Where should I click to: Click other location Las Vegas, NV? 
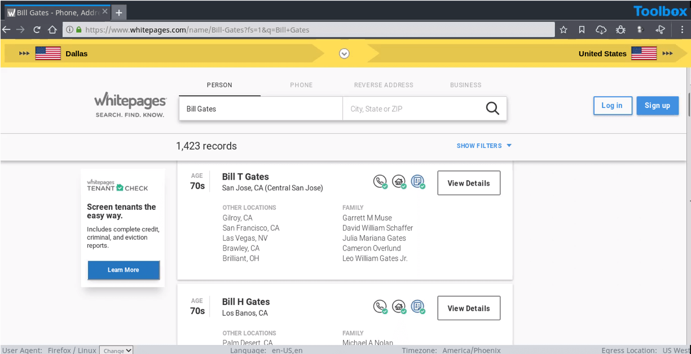click(245, 238)
